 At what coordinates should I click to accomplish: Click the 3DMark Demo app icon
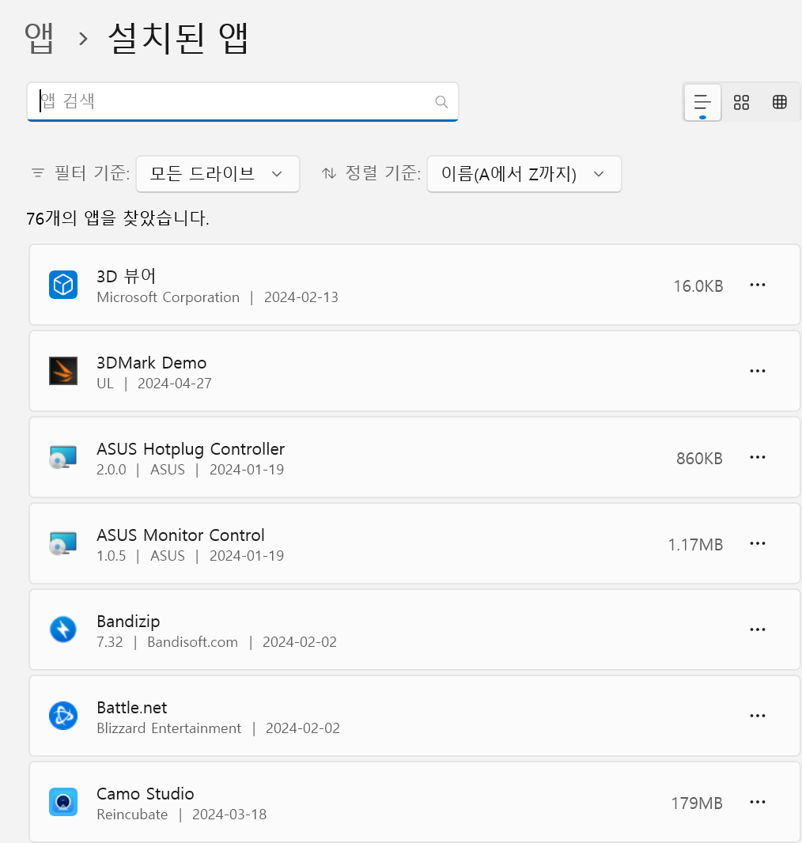click(63, 371)
